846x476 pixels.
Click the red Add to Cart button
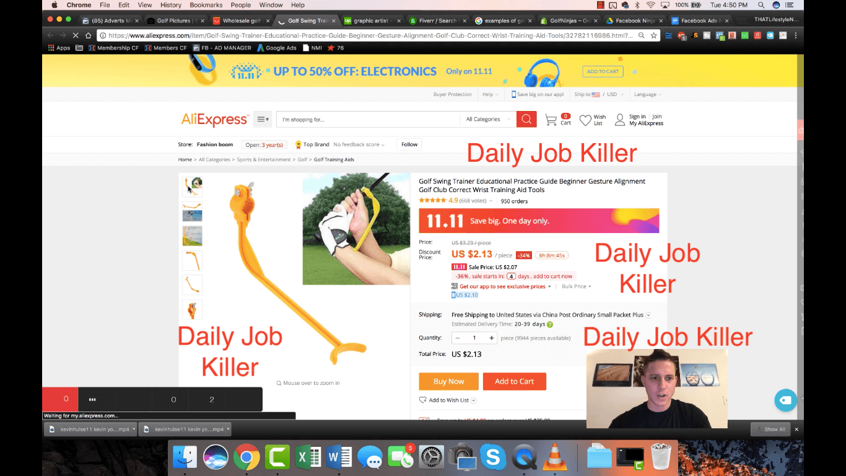pyautogui.click(x=514, y=381)
